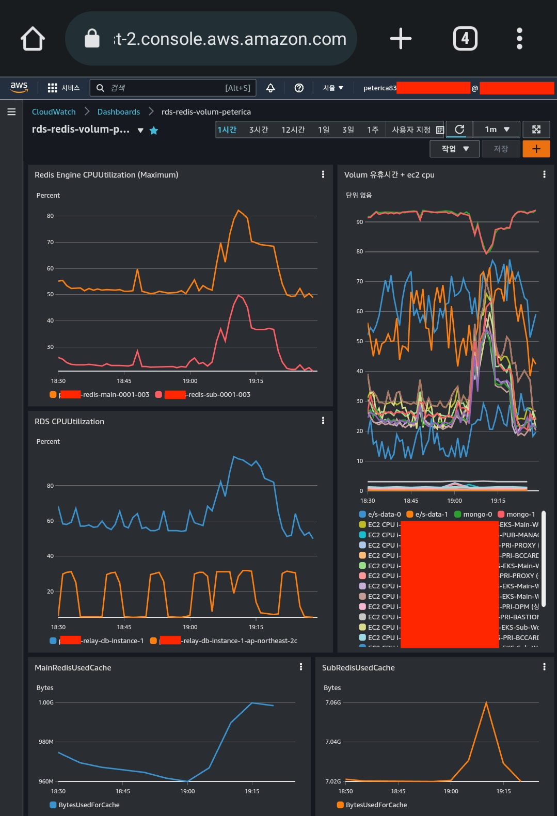The image size is (557, 816).
Task: Toggle EC2 CPU PUB-MANAG legend entry
Action: point(449,535)
